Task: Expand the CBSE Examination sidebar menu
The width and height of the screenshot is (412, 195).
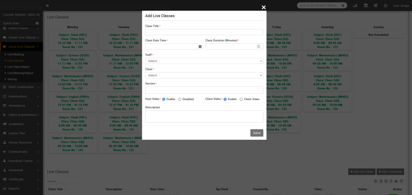Action: pos(21,87)
